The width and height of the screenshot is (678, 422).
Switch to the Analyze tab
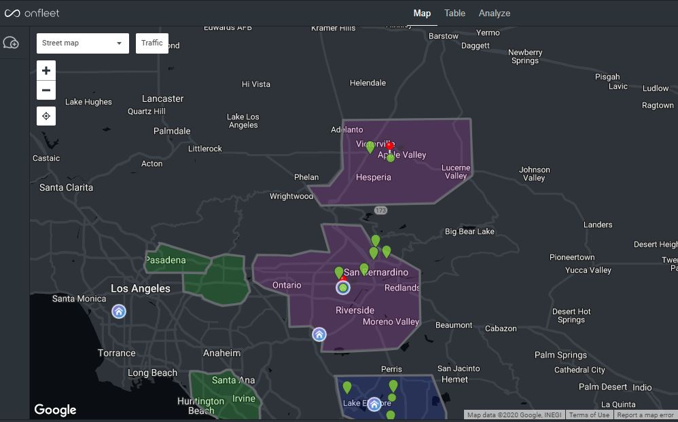click(x=494, y=13)
